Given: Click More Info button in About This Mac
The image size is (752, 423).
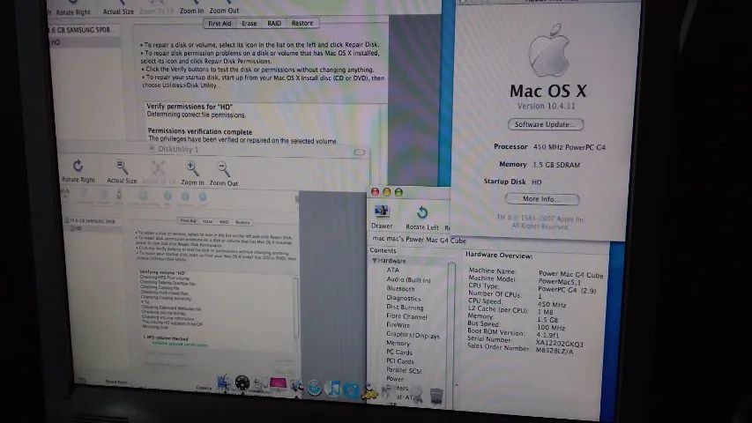Looking at the screenshot, I should [542, 199].
